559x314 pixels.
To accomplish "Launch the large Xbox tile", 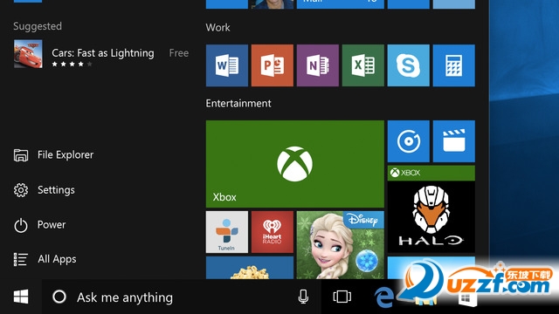I will point(295,164).
